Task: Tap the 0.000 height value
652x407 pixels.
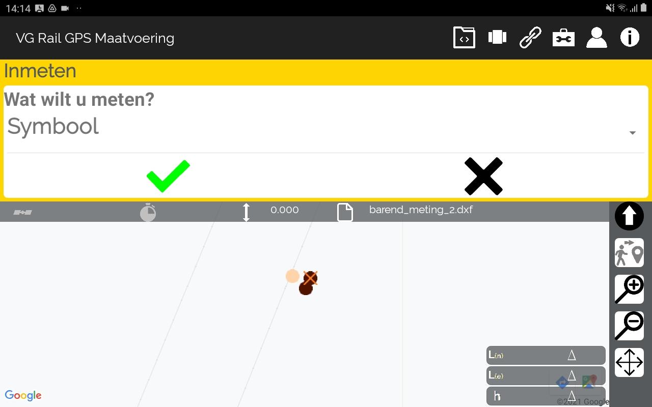Action: [284, 210]
